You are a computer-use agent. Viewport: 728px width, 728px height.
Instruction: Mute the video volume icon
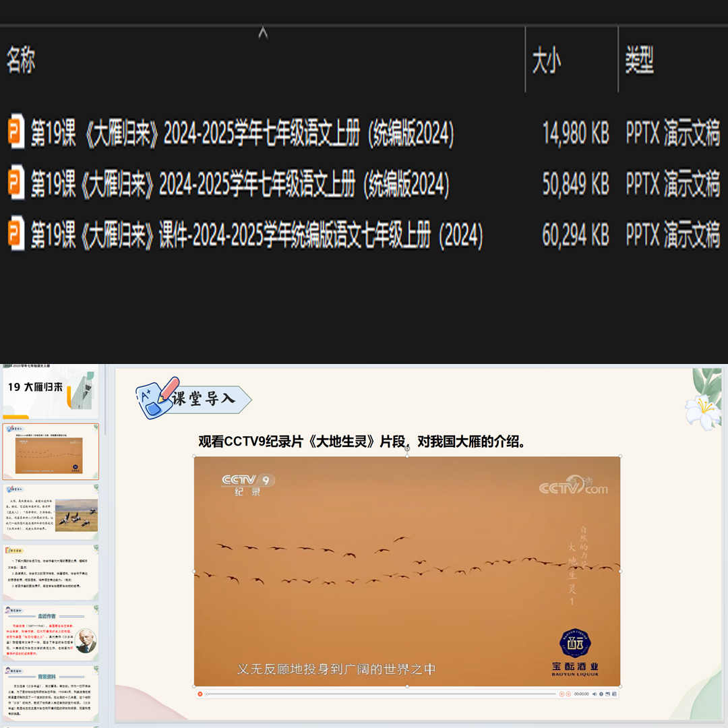[595, 694]
